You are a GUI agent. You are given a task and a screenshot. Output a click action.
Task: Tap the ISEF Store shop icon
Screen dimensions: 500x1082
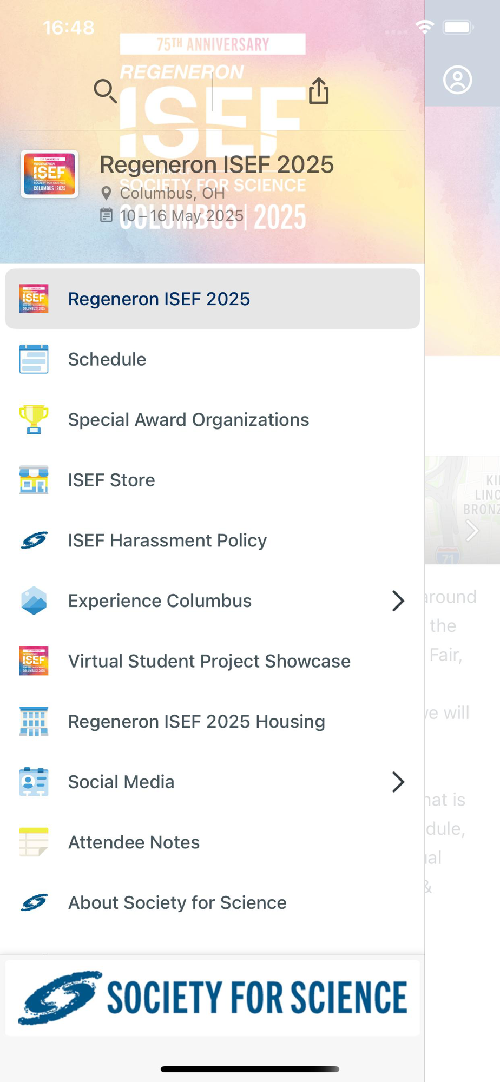(34, 480)
